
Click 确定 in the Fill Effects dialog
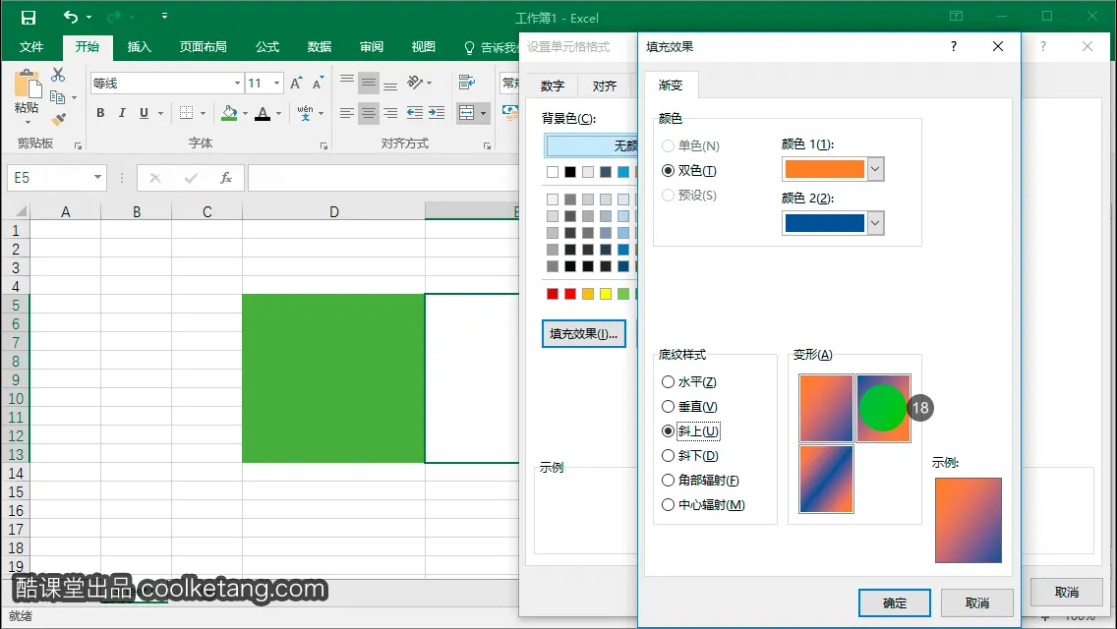coord(894,602)
